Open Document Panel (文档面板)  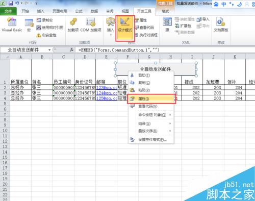click(x=221, y=25)
